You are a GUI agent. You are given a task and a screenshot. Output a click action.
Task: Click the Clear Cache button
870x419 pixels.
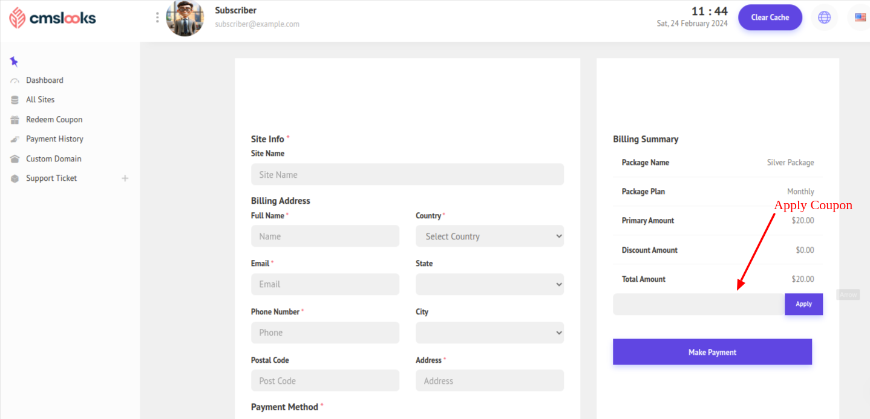coord(770,18)
